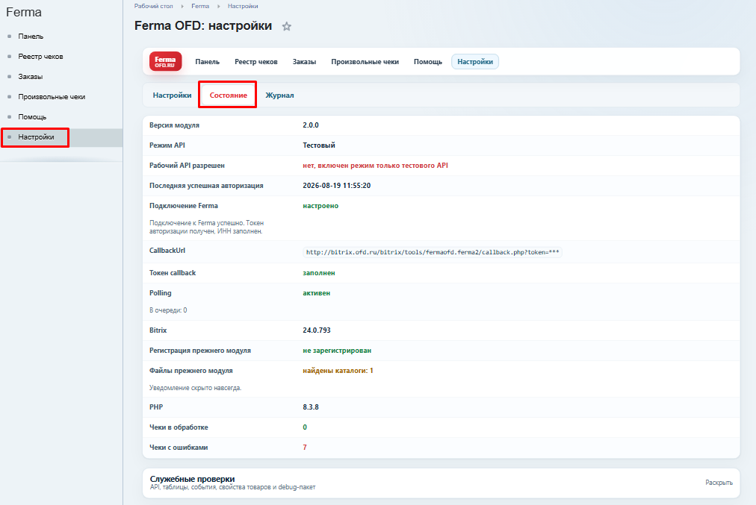Screen dimensions: 756x505
Task: Click the Ferma sidebar heading
Action: point(24,12)
